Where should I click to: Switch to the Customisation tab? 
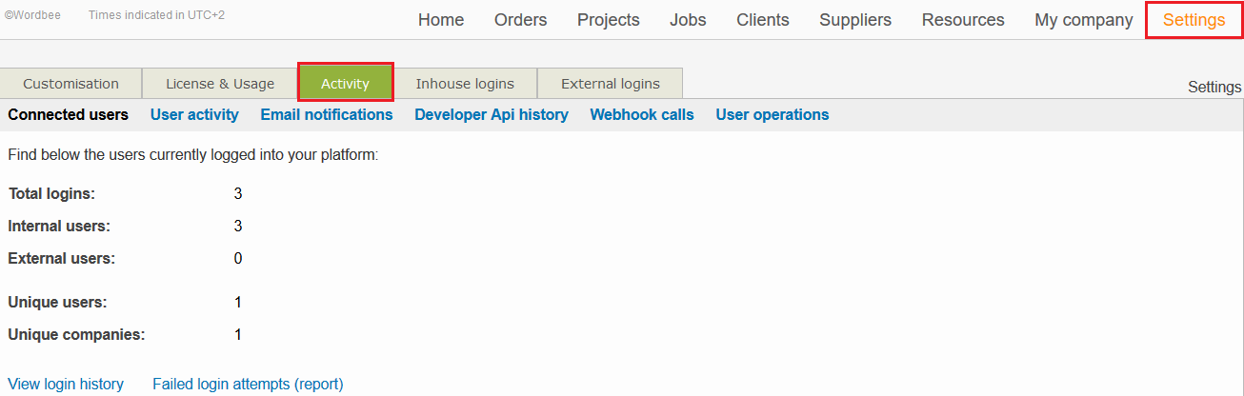[71, 84]
